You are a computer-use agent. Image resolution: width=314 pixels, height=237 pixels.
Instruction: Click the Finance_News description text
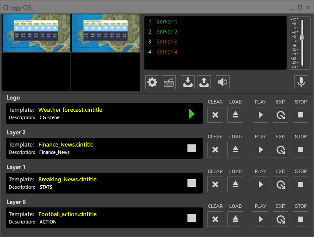[x=54, y=152]
